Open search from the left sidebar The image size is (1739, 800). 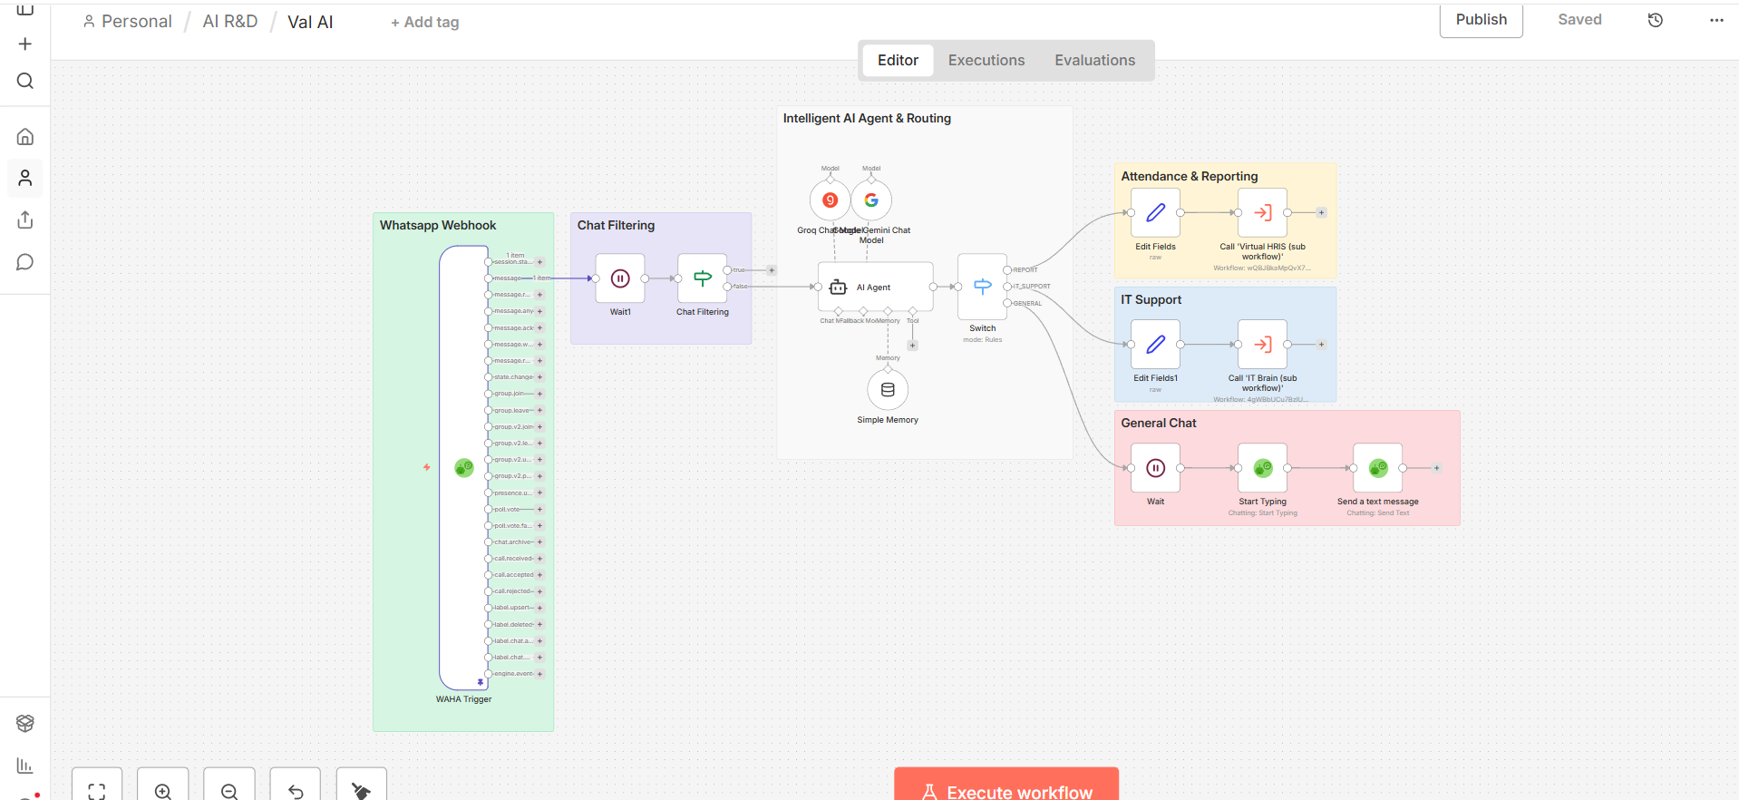[25, 81]
